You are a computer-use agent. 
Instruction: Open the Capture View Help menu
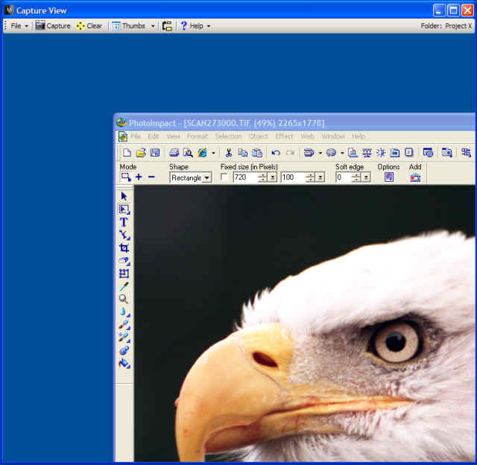pos(195,26)
